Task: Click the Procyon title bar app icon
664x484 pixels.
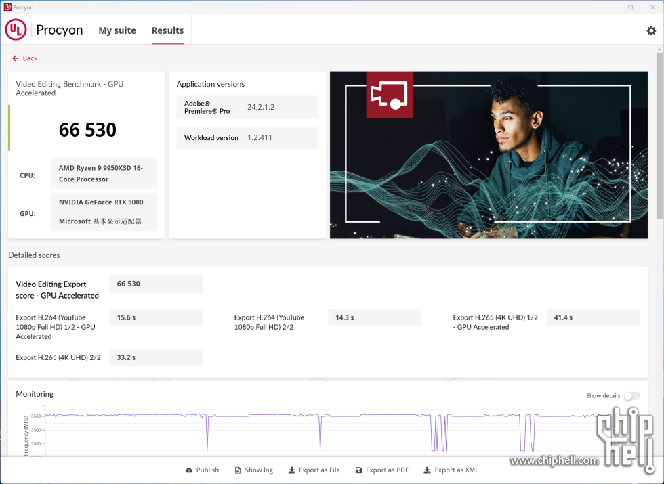Action: coord(7,7)
